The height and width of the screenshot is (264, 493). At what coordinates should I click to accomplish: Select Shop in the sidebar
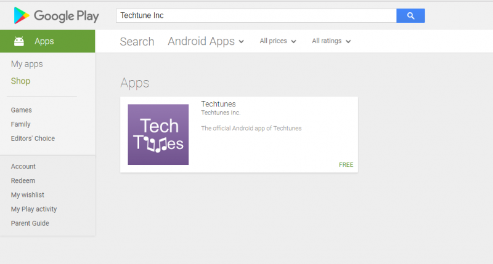[x=20, y=81]
